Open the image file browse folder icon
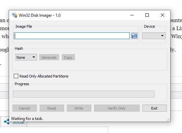This screenshot has width=182, height=133. point(134,36)
